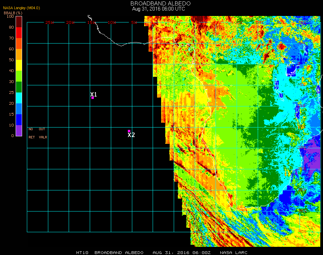Select the white X2 marker label
Screen dimensions: 323x255
(131, 135)
